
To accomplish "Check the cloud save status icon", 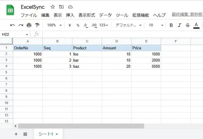I will pos(70,7).
